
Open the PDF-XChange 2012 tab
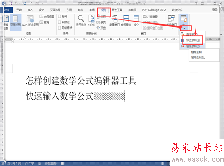(154, 10)
